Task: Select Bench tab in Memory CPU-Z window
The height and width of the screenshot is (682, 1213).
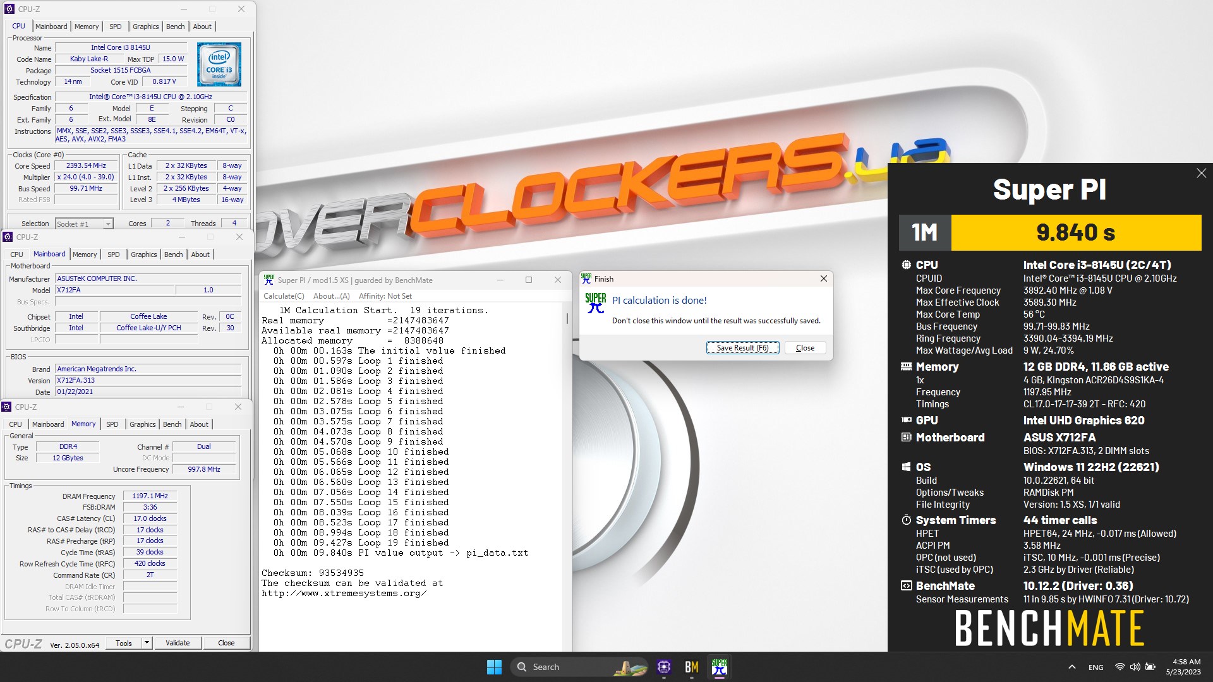Action: click(172, 424)
